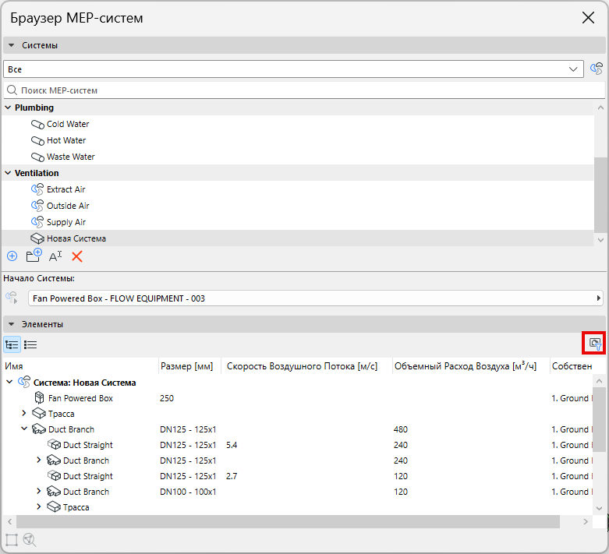Click the Hot Water pipe icon
Image resolution: width=609 pixels, height=554 pixels.
(37, 140)
